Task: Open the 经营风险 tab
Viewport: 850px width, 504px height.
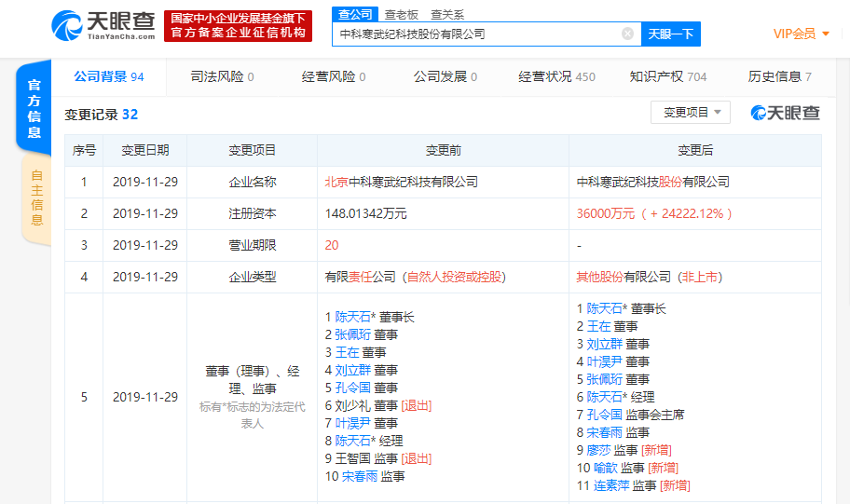Action: click(x=334, y=77)
